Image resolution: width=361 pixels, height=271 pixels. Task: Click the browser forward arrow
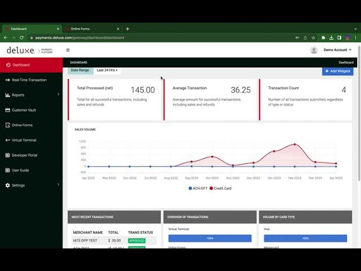14,38
